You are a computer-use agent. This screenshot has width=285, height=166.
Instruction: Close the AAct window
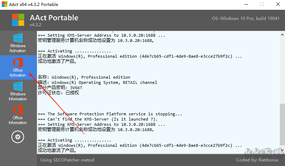click(x=278, y=4)
